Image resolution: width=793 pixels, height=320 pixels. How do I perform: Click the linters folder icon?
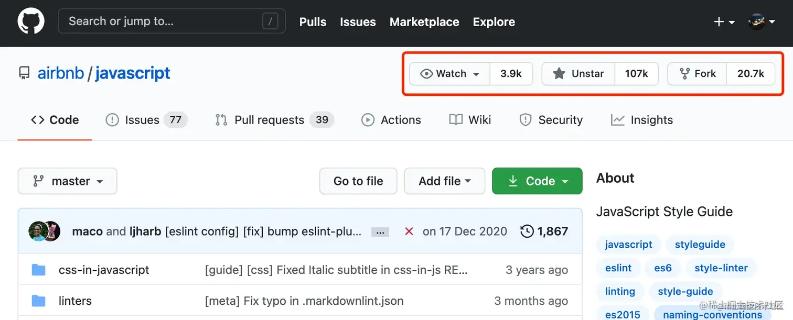click(x=38, y=301)
